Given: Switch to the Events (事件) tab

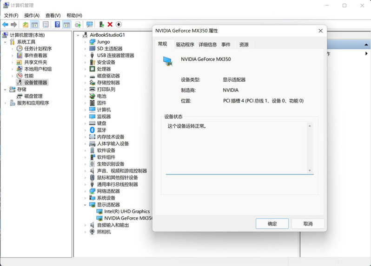Looking at the screenshot, I should (x=226, y=45).
